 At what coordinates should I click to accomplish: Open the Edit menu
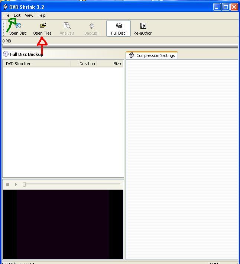[x=17, y=15]
